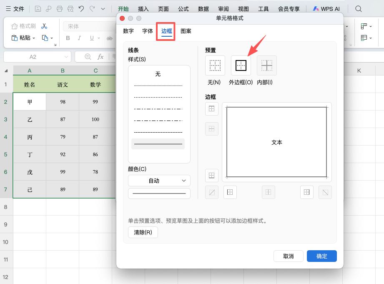Viewport: 384px width, 284px height.
Task: Click the WPS AI button
Action: point(326,9)
